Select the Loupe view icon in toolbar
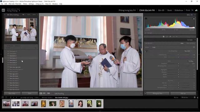 41,93
